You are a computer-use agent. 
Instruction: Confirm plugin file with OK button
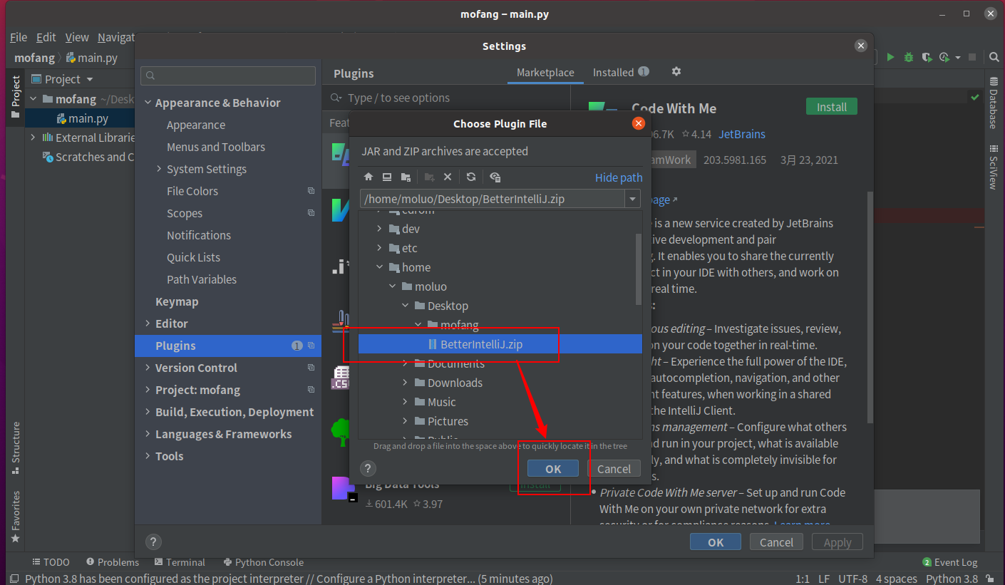click(553, 468)
